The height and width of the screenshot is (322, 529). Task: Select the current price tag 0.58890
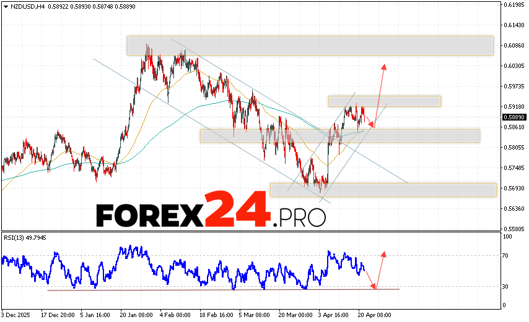click(x=514, y=117)
